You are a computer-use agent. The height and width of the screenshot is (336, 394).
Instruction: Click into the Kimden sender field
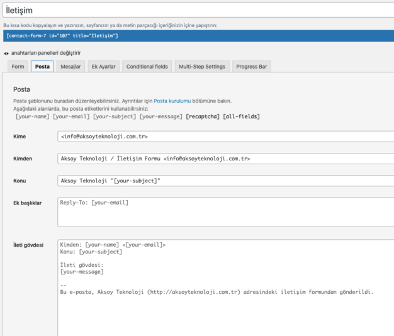223,159
